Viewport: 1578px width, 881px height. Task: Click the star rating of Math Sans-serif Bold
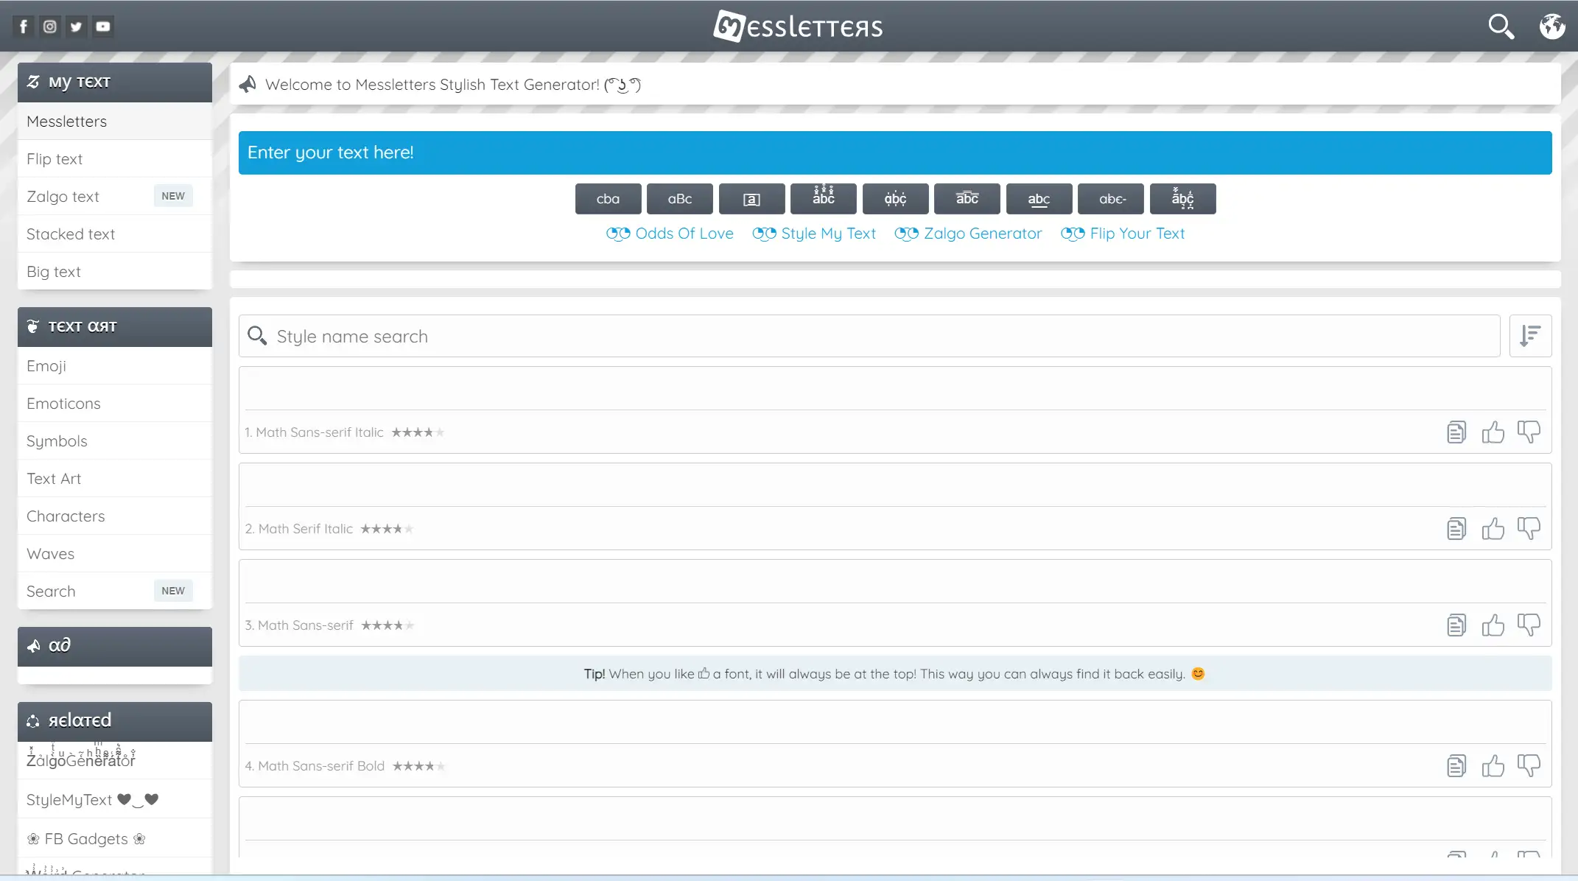(x=419, y=766)
